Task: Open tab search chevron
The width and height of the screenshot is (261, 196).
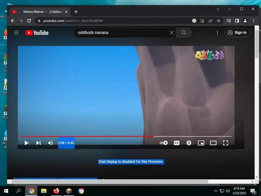Action: pos(218,9)
